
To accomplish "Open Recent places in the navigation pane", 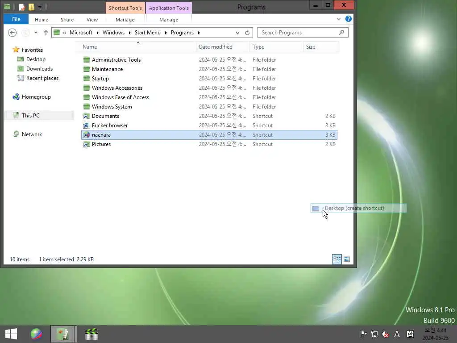I will [42, 78].
